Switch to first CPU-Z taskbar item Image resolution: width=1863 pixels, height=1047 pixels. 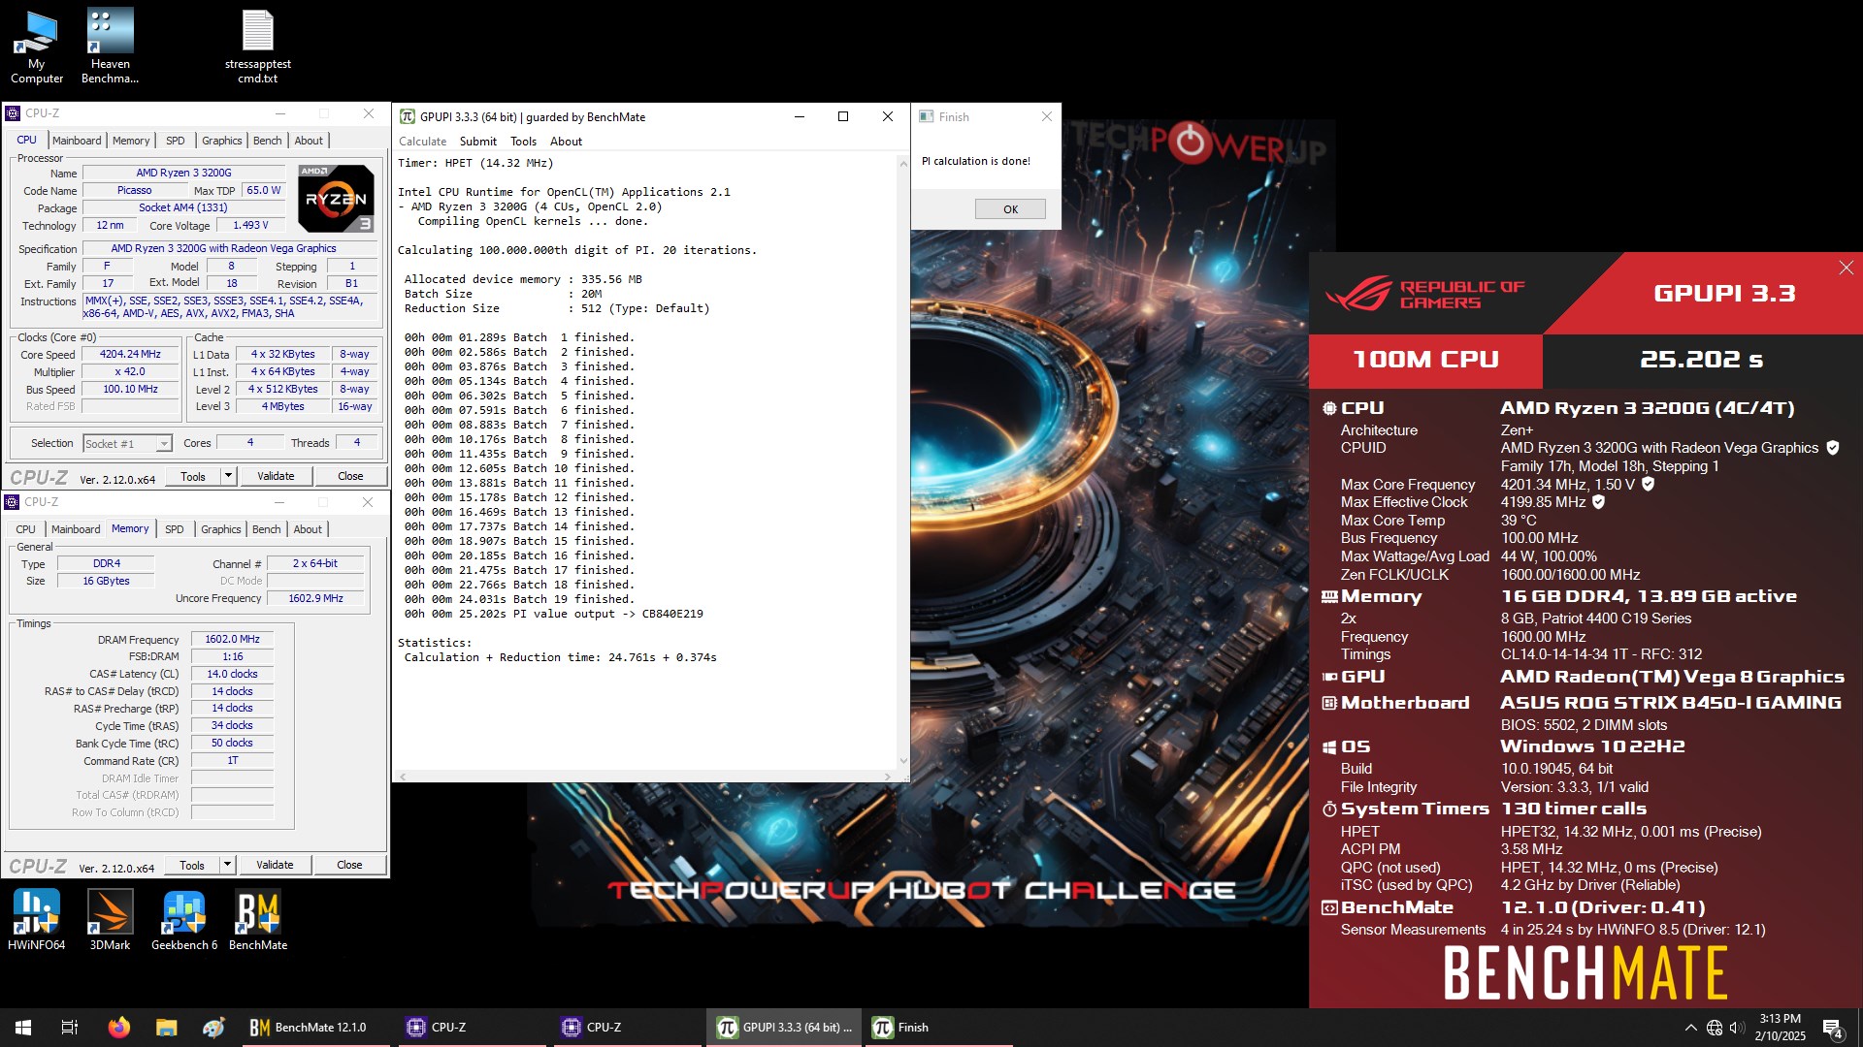click(x=471, y=1028)
